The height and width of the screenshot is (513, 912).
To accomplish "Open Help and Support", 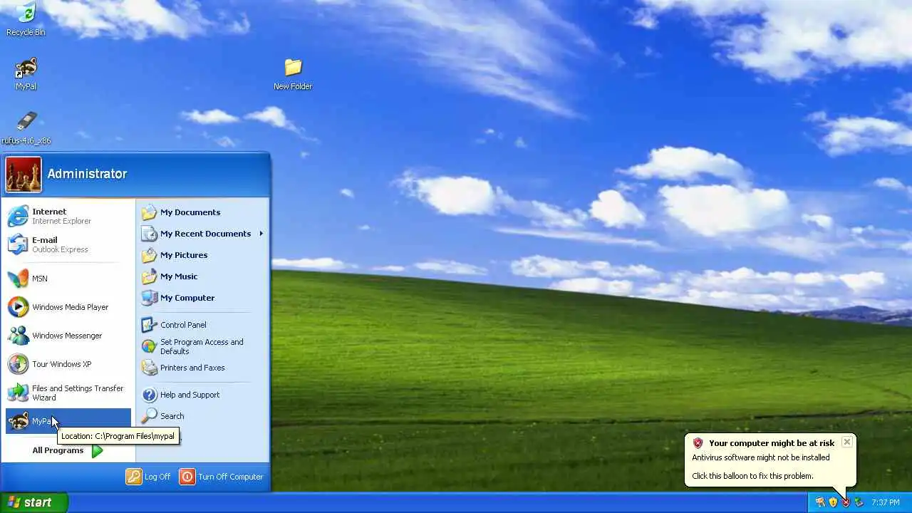I will click(202, 395).
